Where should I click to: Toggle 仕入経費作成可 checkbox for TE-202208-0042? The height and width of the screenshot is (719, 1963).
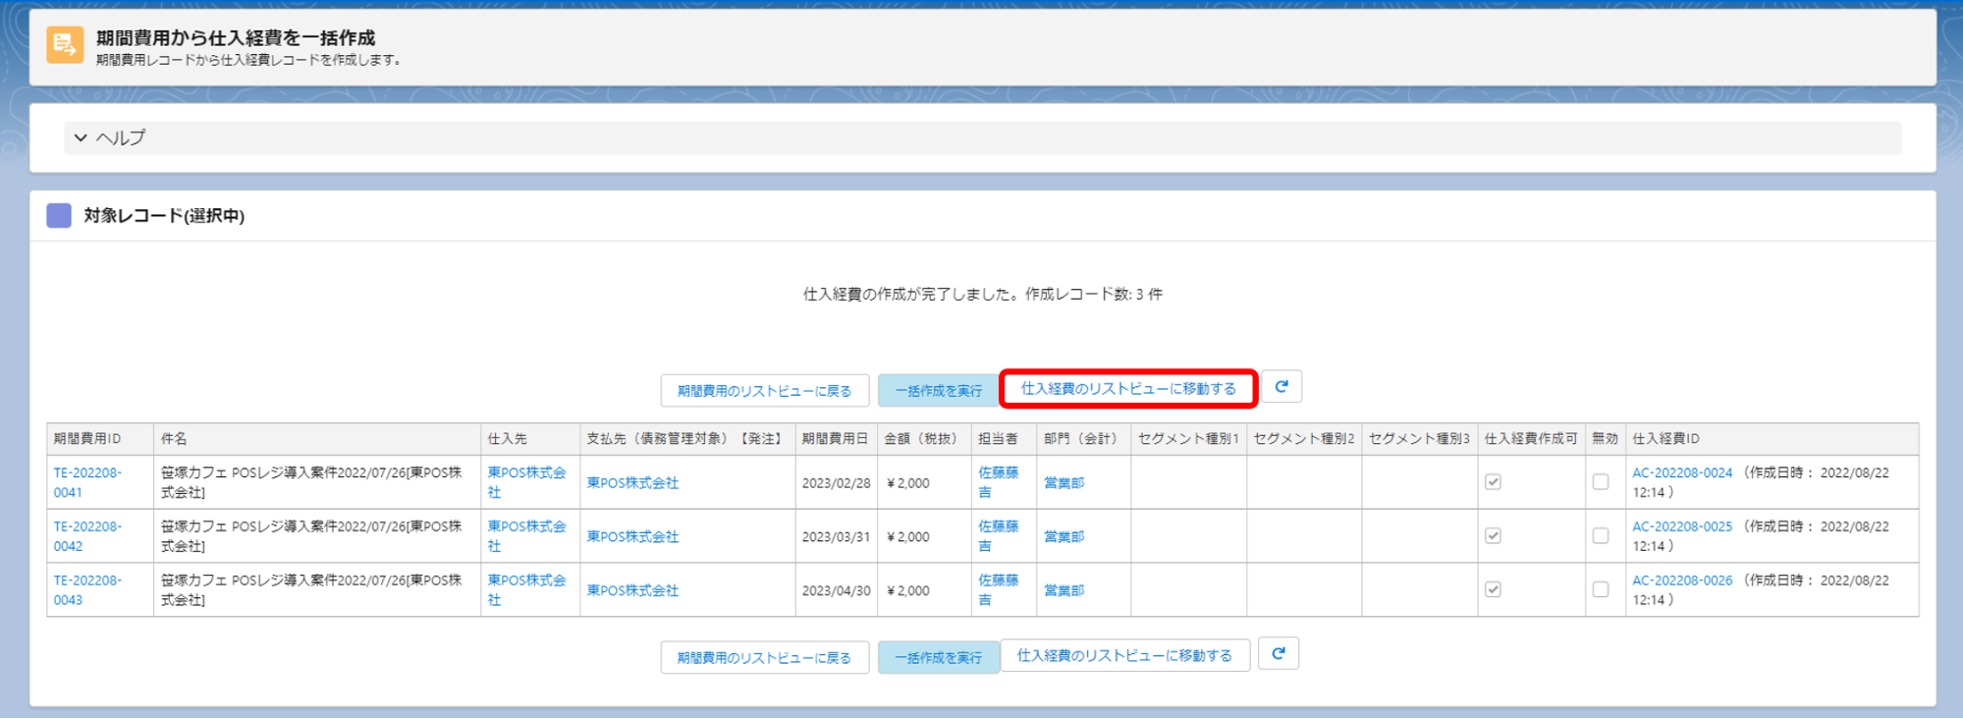[x=1493, y=535]
